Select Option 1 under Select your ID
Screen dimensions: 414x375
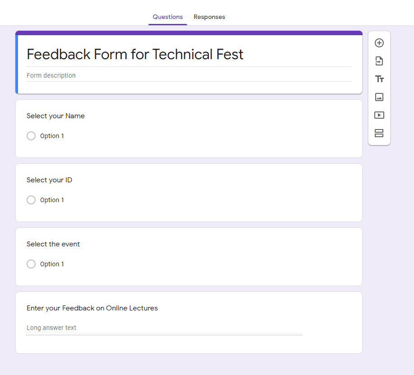point(31,200)
